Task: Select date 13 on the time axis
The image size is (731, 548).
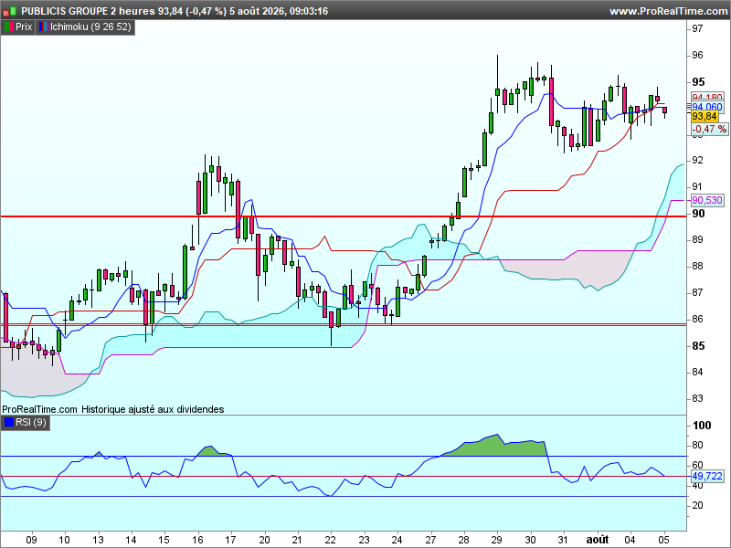Action: (98, 540)
